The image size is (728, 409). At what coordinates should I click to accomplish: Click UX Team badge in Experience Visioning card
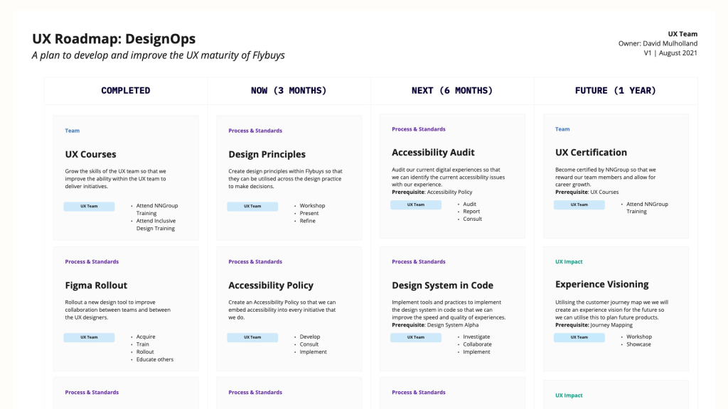click(579, 337)
